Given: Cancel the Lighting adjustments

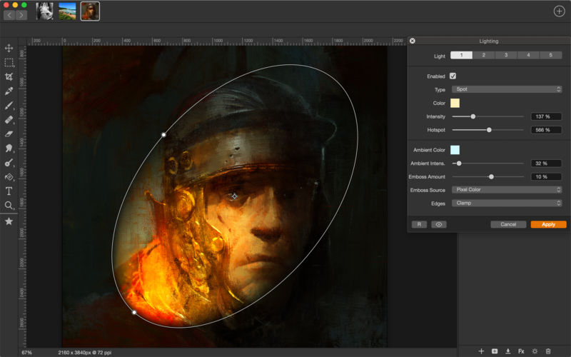Looking at the screenshot, I should pos(508,224).
